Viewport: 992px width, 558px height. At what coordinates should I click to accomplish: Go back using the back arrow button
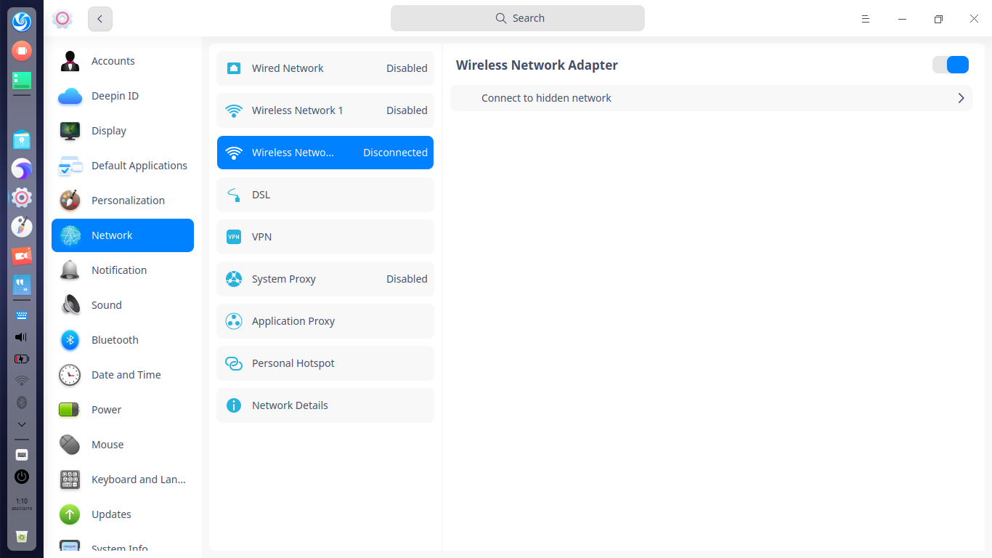(100, 19)
